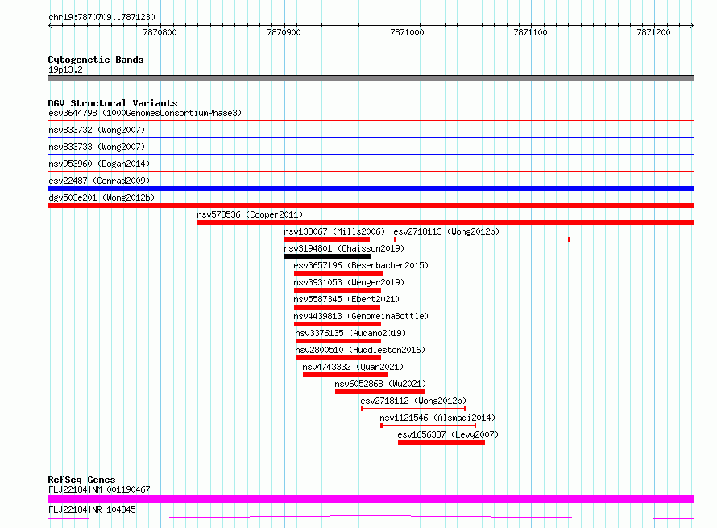Click red bar under nsv4743332
Viewport: 717px width, 528px height.
346,375
